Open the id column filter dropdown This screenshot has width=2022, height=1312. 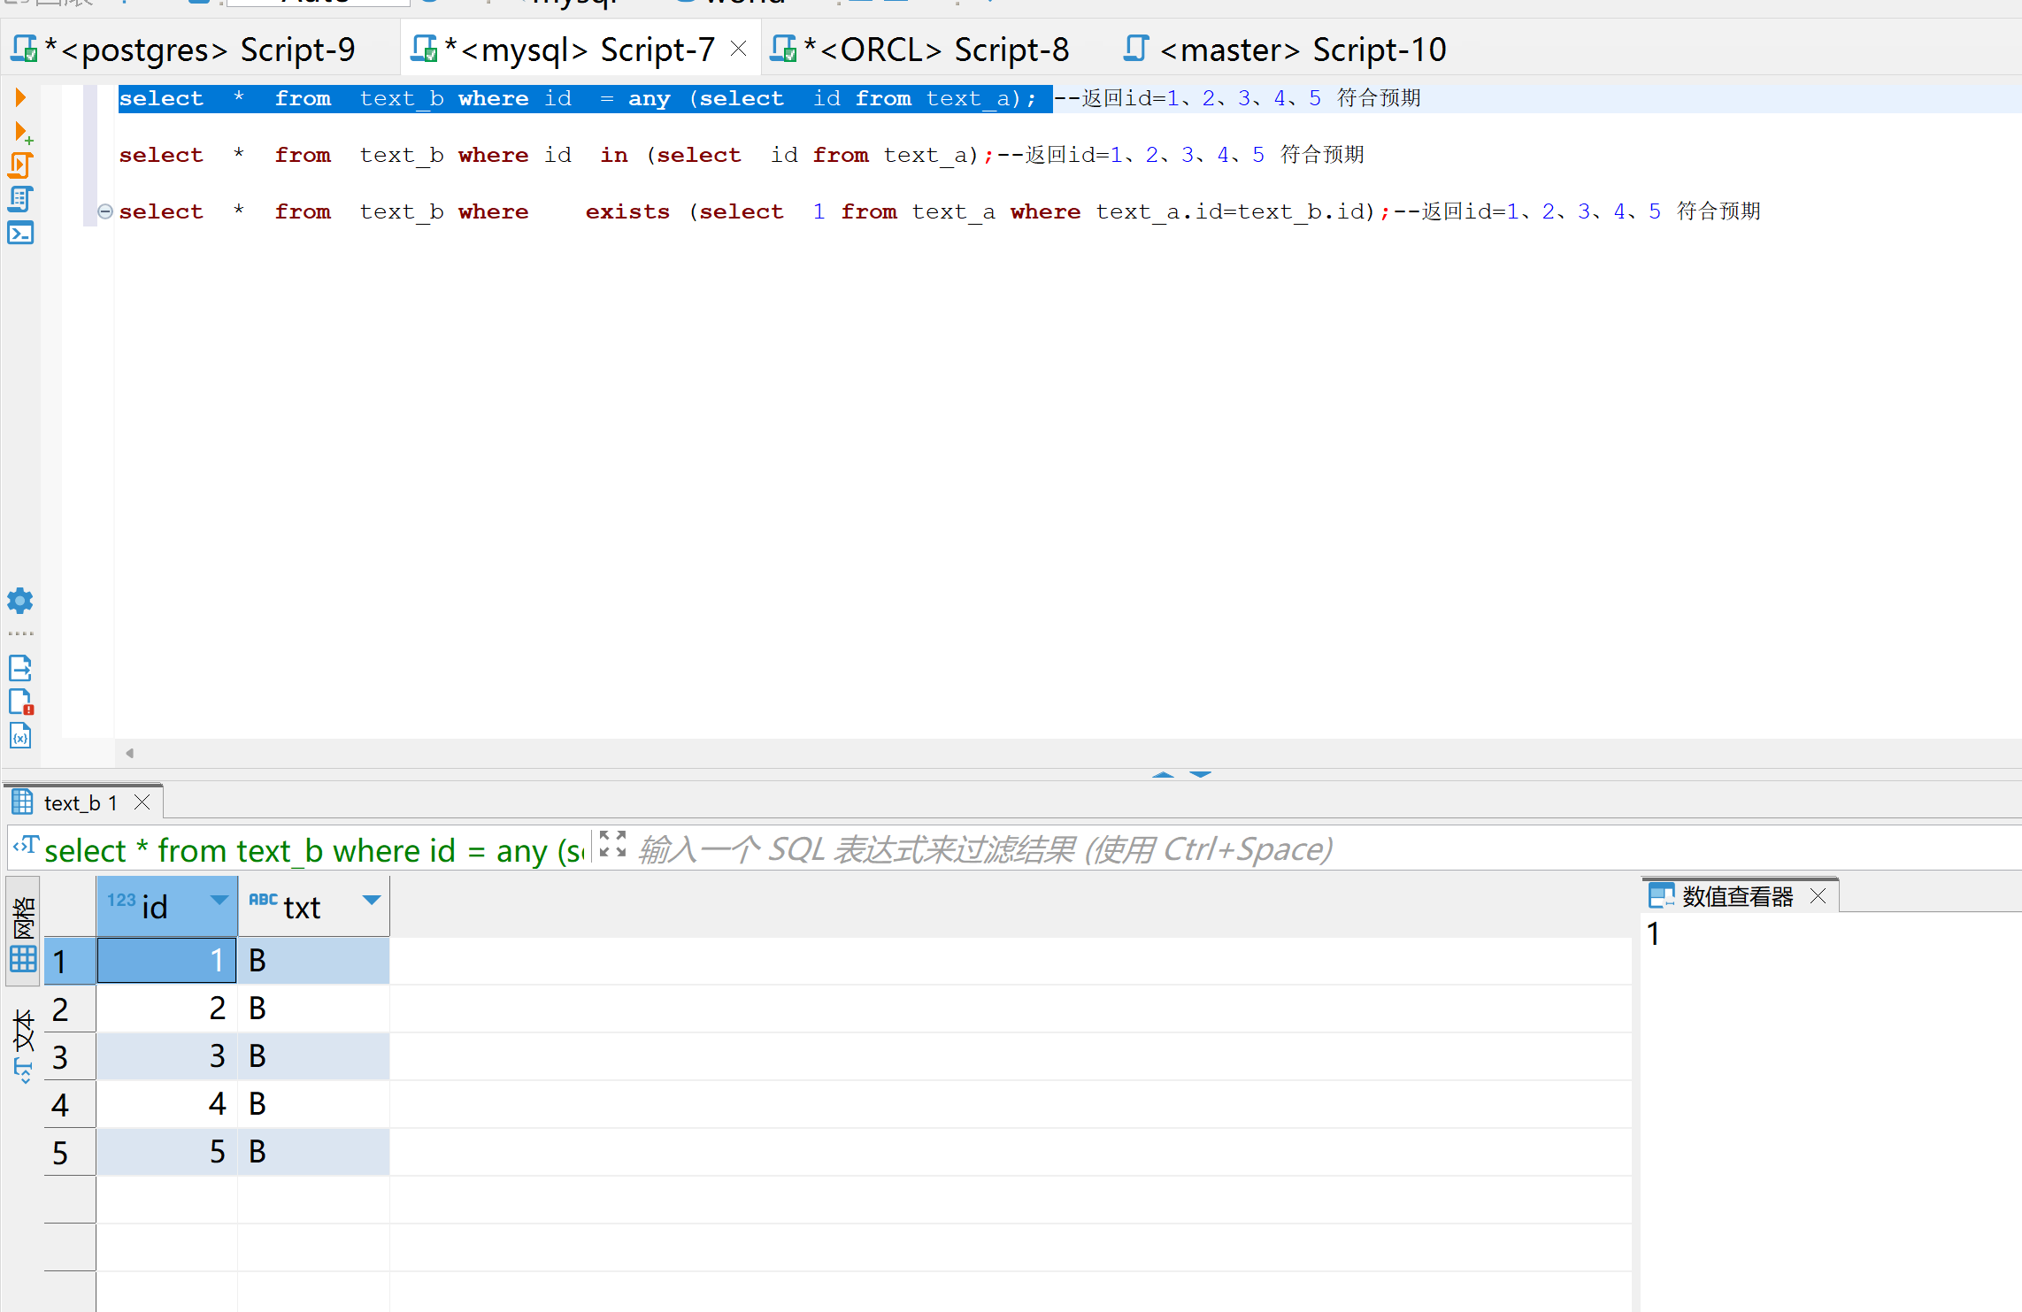tap(219, 900)
